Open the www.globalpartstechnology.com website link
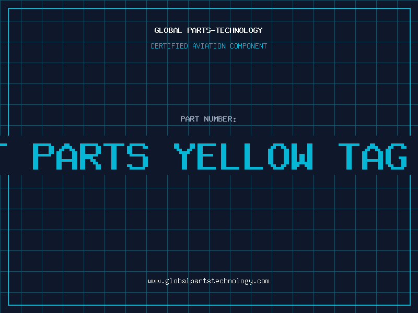 pyautogui.click(x=208, y=281)
